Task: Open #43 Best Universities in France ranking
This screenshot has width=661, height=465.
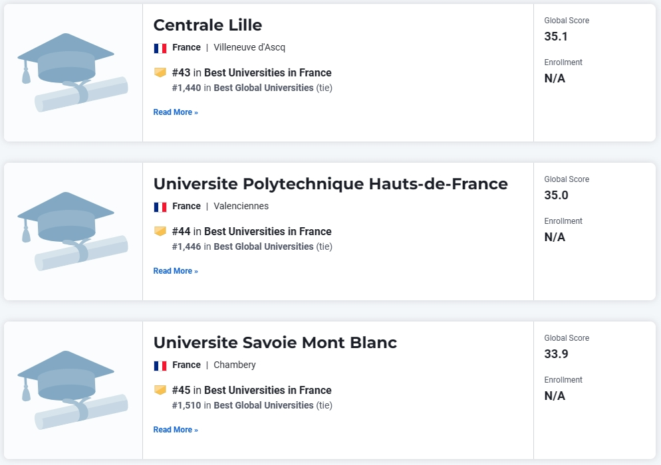Action: click(251, 72)
